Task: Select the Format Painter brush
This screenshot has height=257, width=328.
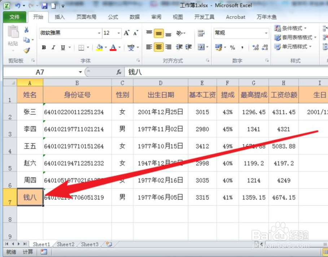Action: pyautogui.click(x=27, y=50)
